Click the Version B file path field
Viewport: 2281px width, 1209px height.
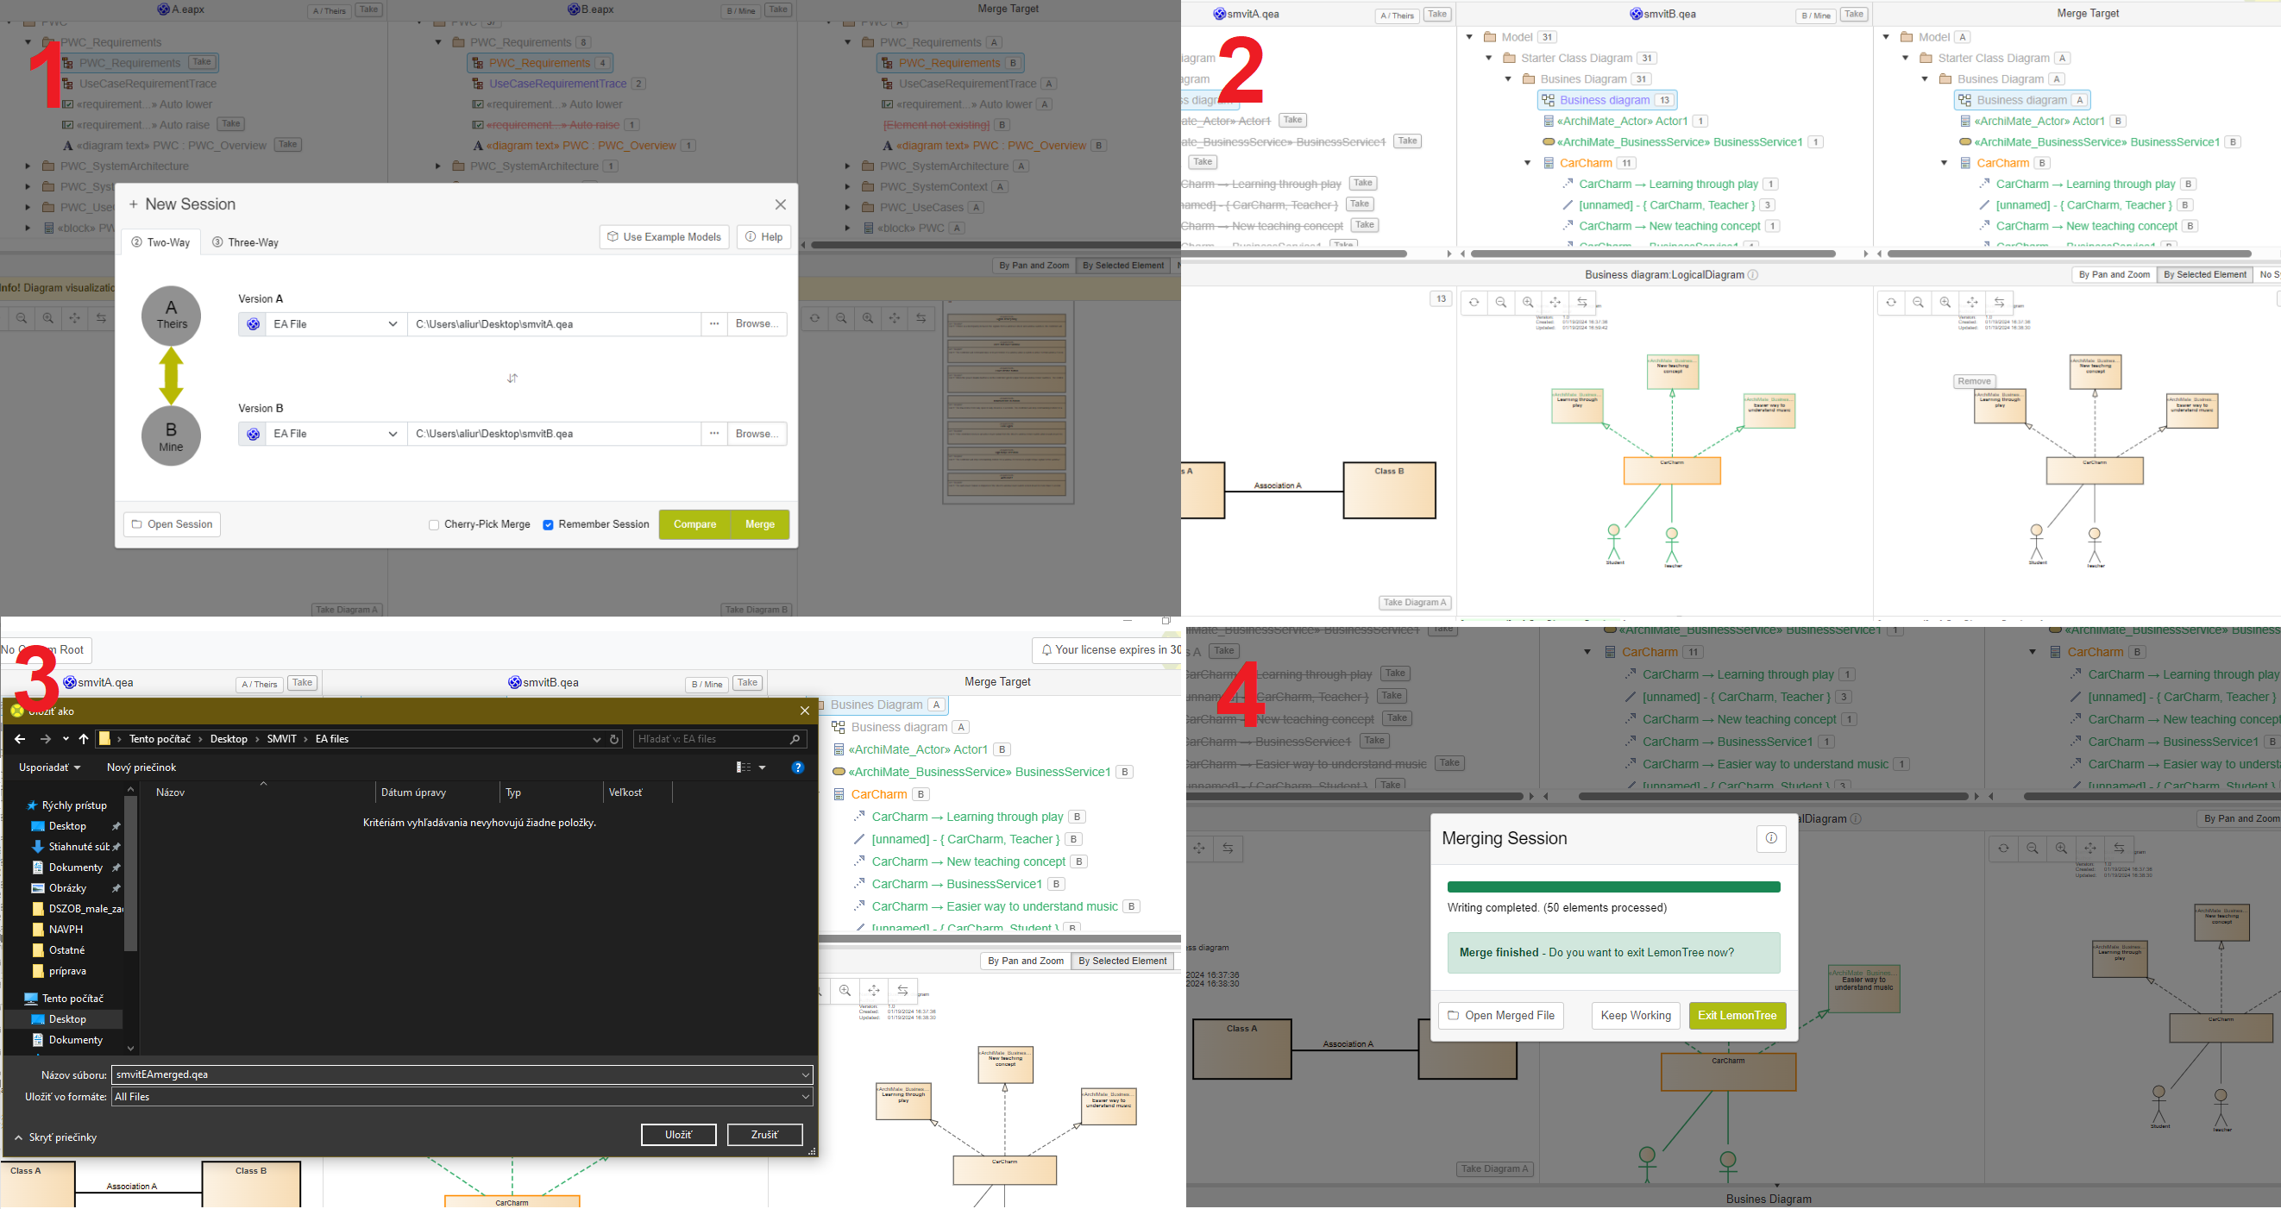point(555,435)
